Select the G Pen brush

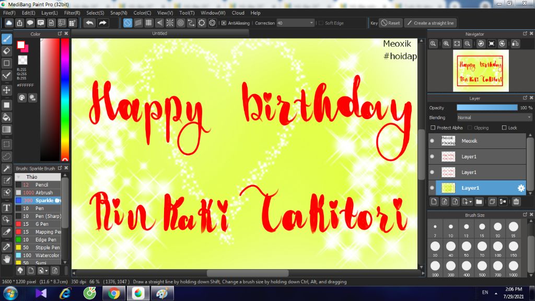click(x=38, y=224)
